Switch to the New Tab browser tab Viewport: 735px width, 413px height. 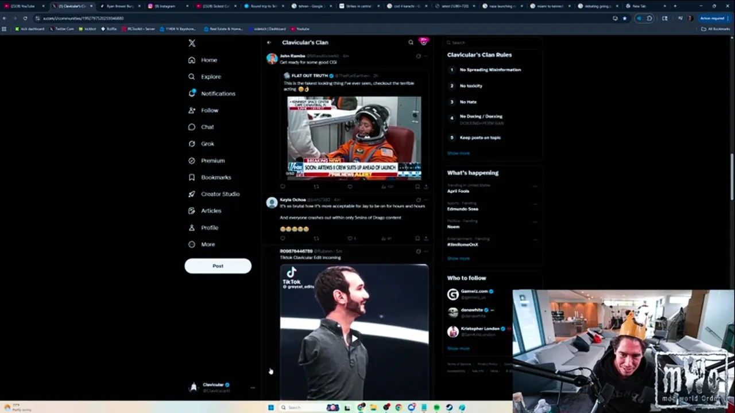click(x=639, y=6)
